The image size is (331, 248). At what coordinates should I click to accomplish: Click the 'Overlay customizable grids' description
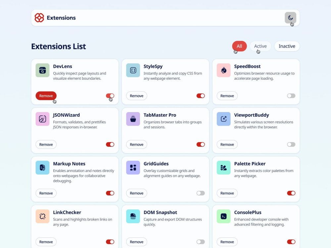pyautogui.click(x=172, y=173)
